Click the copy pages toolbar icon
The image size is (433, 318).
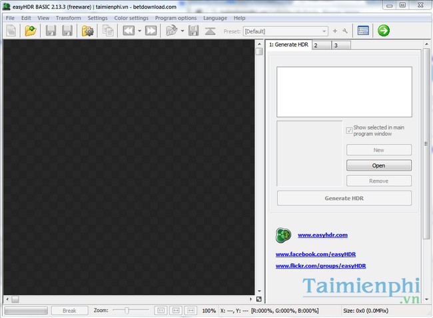click(107, 31)
